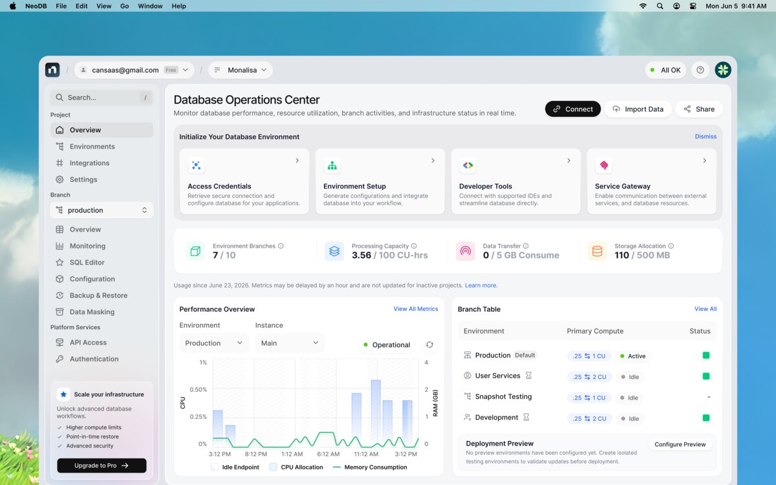Screen dimensions: 776x485
Task: Click Upgrade to Pro
Action: 102,465
